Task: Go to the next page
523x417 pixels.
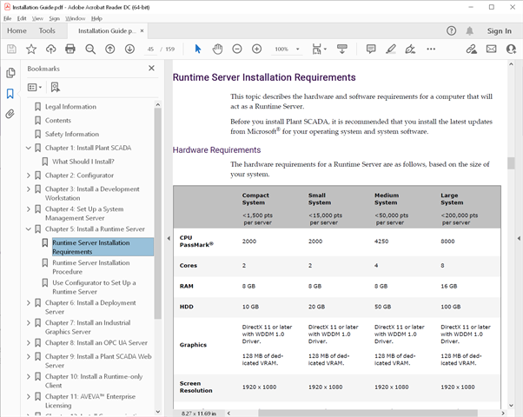Action: 129,49
